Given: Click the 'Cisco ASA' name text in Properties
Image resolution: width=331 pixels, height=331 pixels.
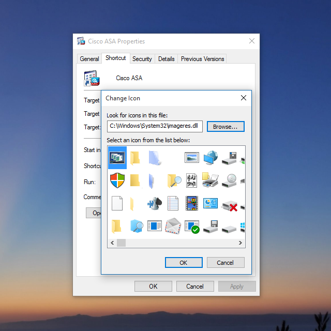Looking at the screenshot, I should [129, 78].
